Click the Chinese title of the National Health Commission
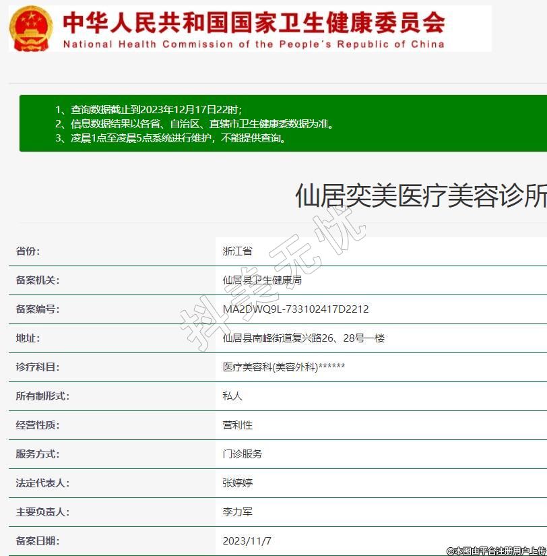Viewport: 547px width, 556px height. pyautogui.click(x=253, y=22)
